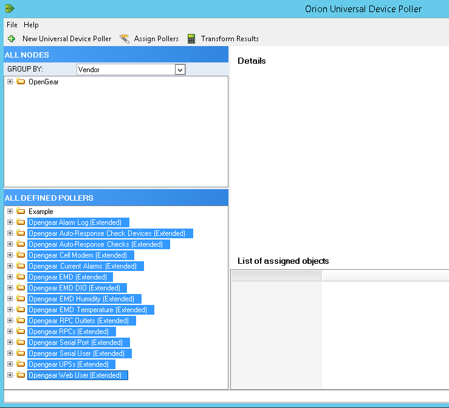Click folder icon for Opengear Alarm Log
Viewport: 449px width, 408px height.
[21, 222]
